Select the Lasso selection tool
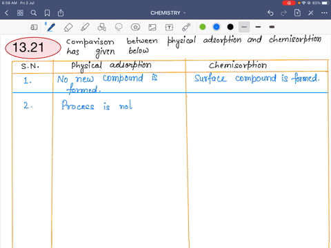The height and width of the screenshot is (248, 331). [x=119, y=27]
